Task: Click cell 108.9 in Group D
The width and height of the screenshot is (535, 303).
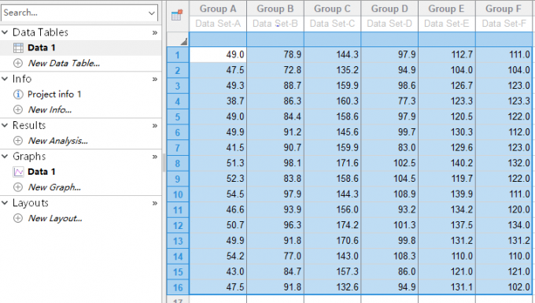Action: click(389, 194)
